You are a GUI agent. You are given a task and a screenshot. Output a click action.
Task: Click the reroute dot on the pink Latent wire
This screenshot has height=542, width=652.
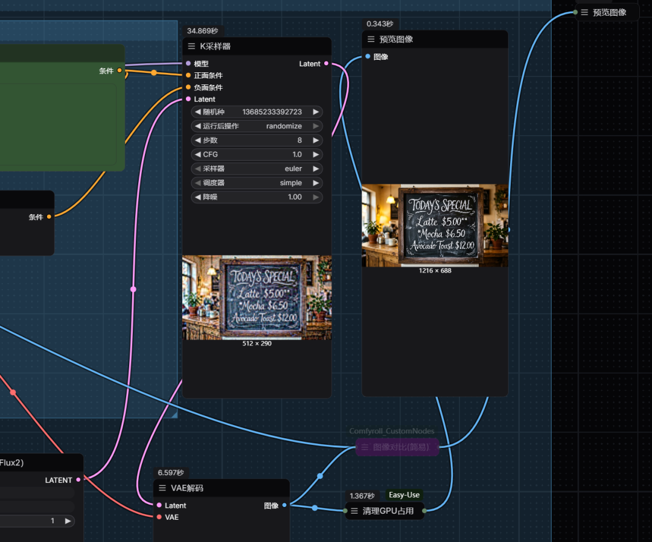coord(133,289)
